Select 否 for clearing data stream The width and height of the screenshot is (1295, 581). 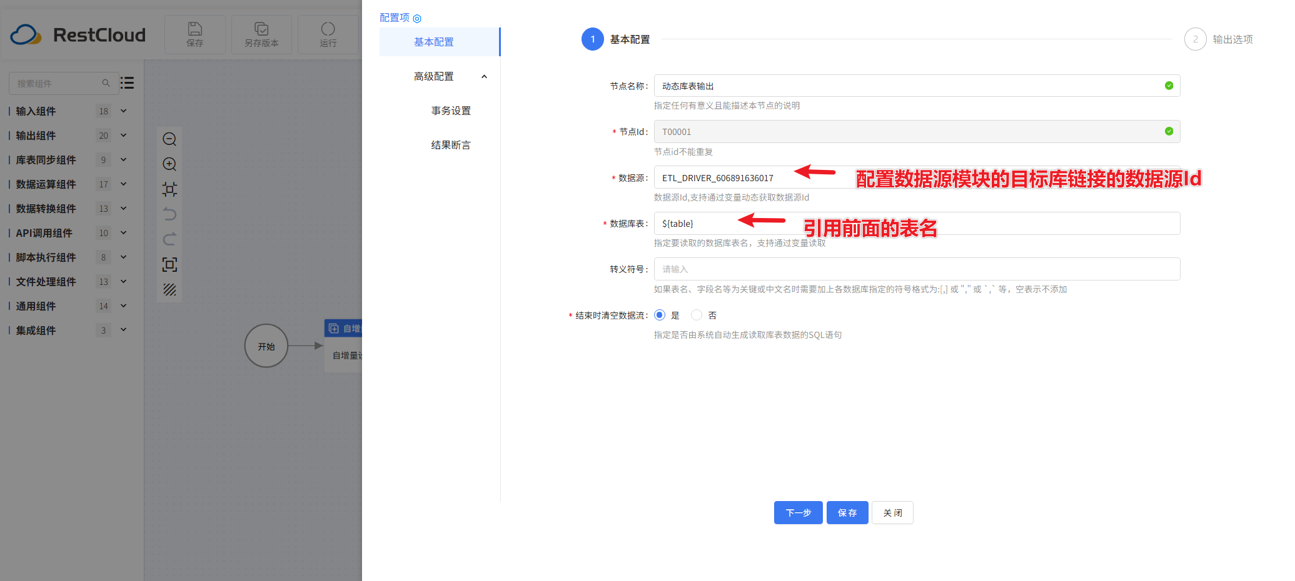coord(697,315)
